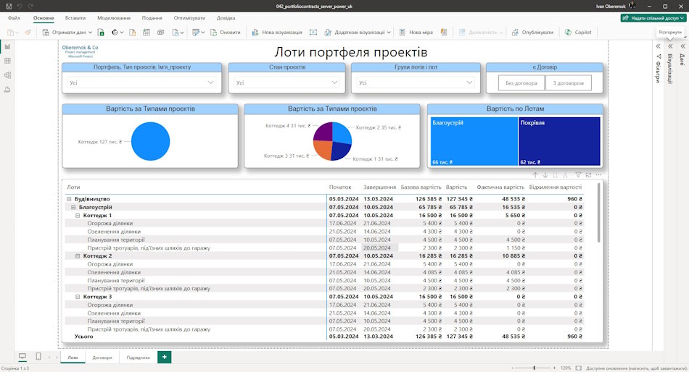Switch to the 'Підрядники' page tab
This screenshot has height=372, width=689.
[138, 358]
